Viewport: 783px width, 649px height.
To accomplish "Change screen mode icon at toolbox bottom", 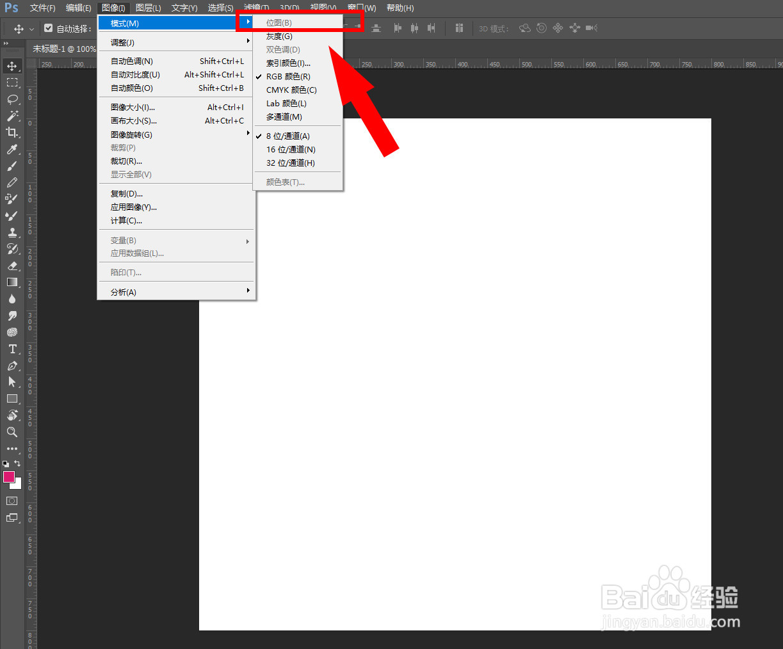I will (12, 518).
